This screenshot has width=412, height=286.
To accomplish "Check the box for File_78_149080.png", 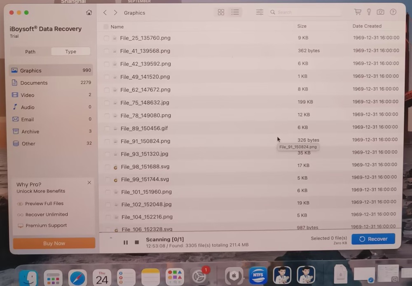I will point(107,116).
